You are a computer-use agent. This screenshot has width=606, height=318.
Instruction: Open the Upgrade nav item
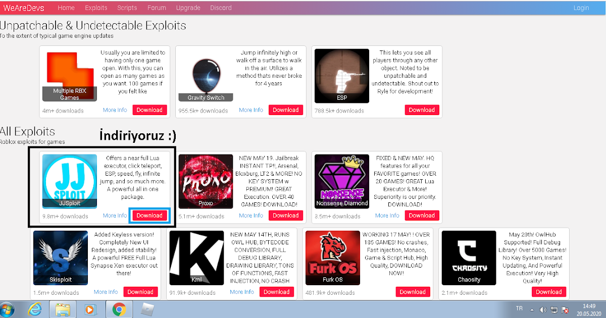click(x=188, y=8)
